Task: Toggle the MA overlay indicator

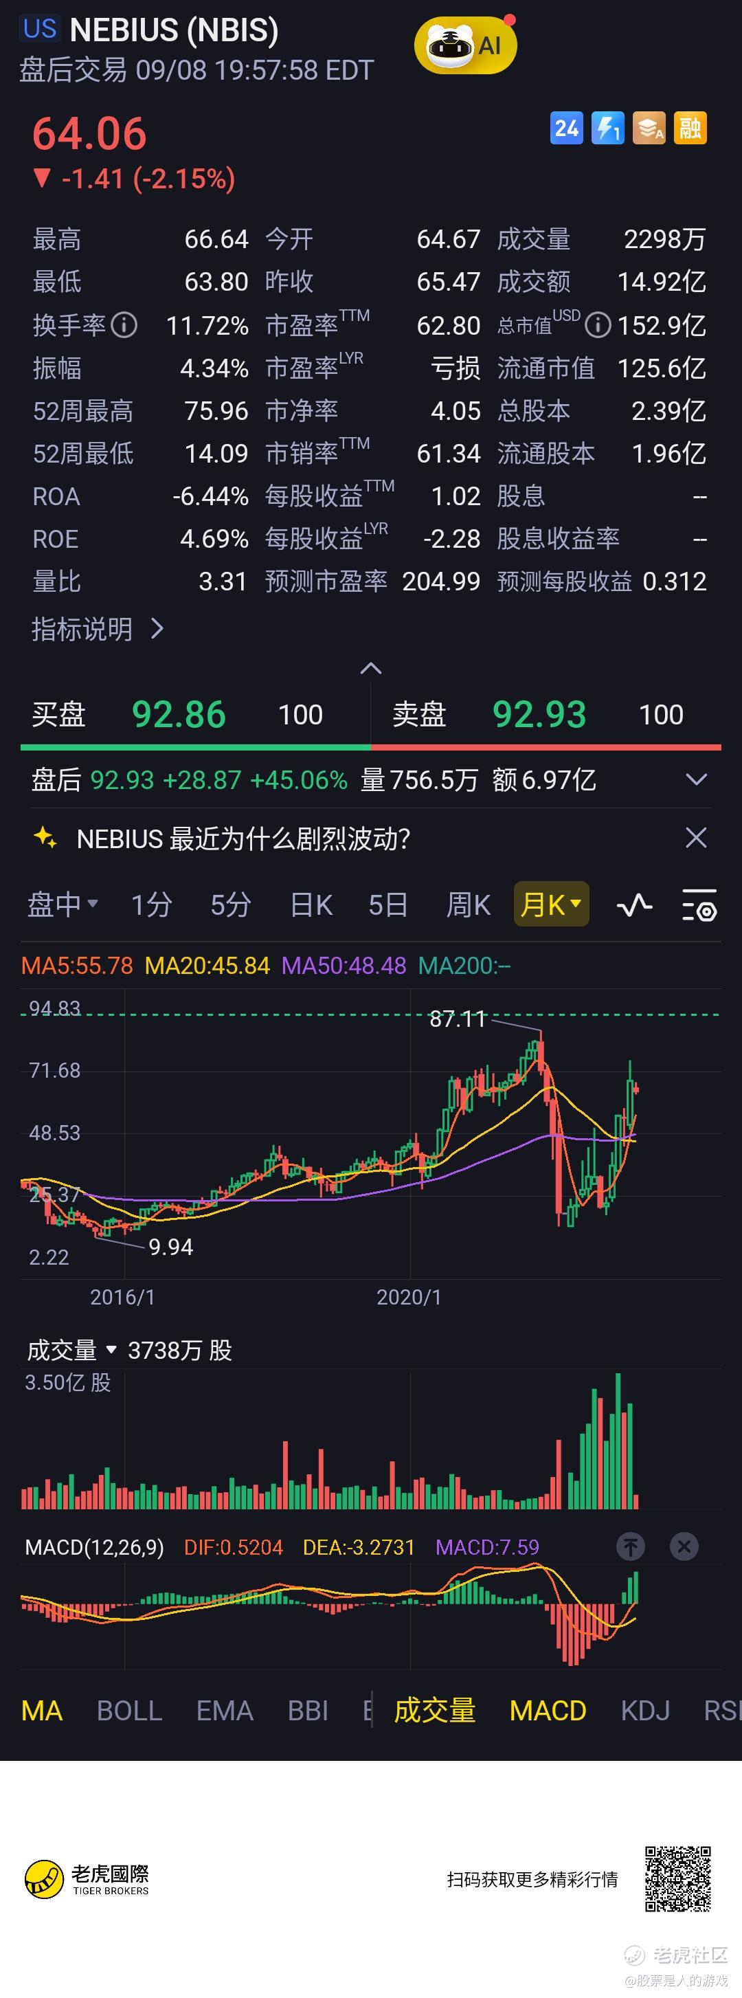Action: (x=42, y=1710)
